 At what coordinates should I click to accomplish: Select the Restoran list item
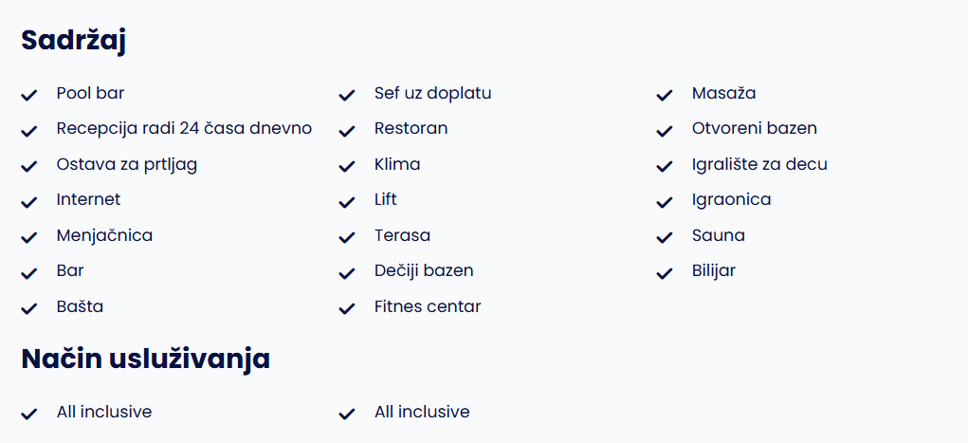click(411, 128)
